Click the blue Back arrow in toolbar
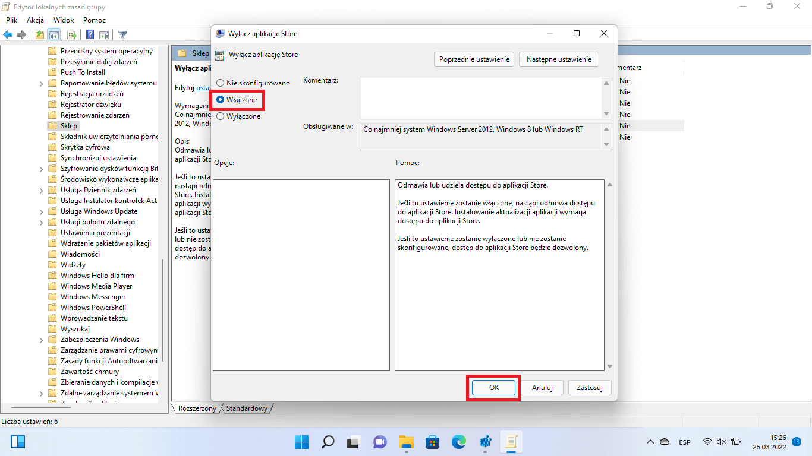 point(8,34)
